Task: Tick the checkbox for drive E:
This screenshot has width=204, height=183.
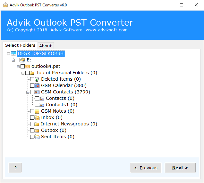Action: (x=18, y=60)
